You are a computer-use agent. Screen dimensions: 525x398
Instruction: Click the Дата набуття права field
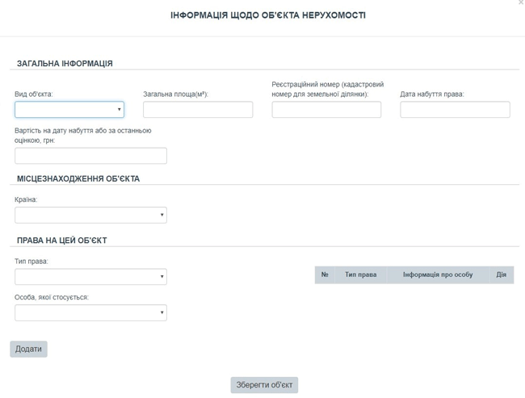click(x=455, y=110)
